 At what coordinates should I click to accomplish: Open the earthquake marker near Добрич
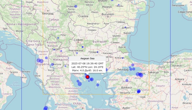pos(125,27)
